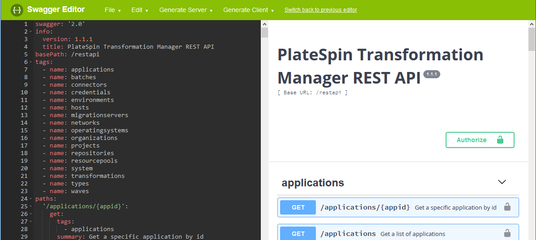
Task: Click the lock icon on the /applications/{appid} row
Action: click(507, 207)
